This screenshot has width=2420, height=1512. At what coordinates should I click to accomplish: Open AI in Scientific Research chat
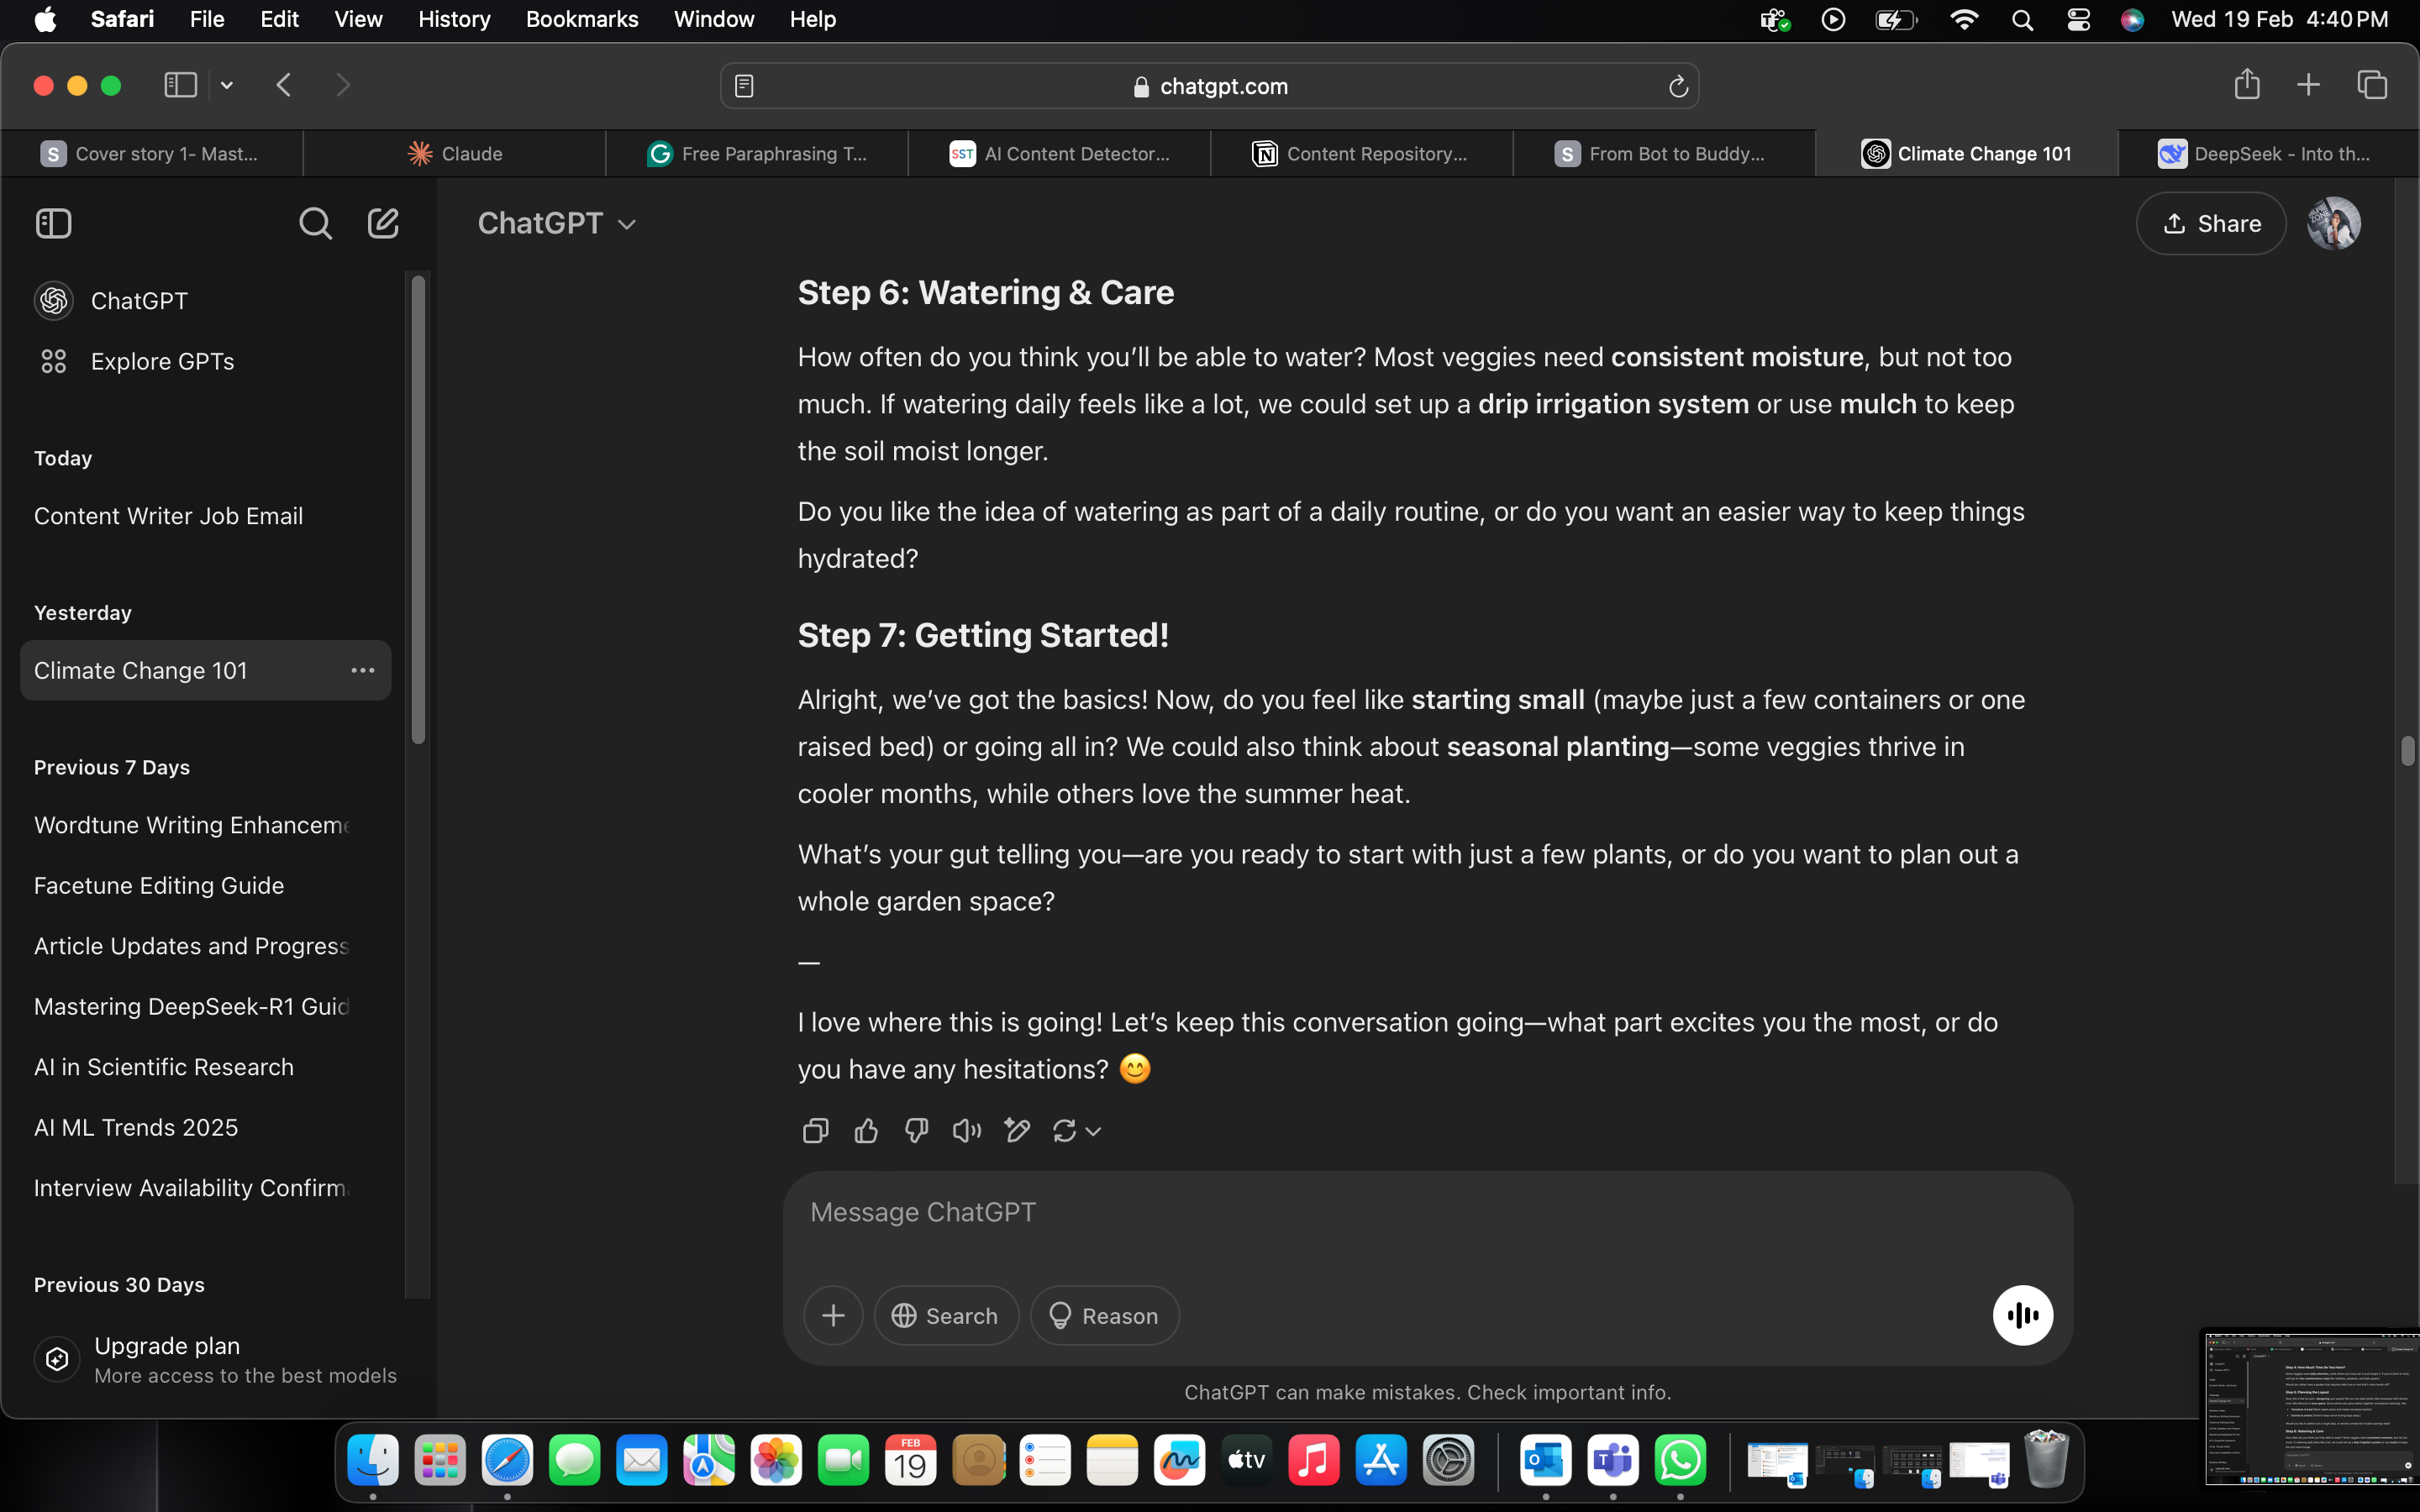[x=205, y=1067]
